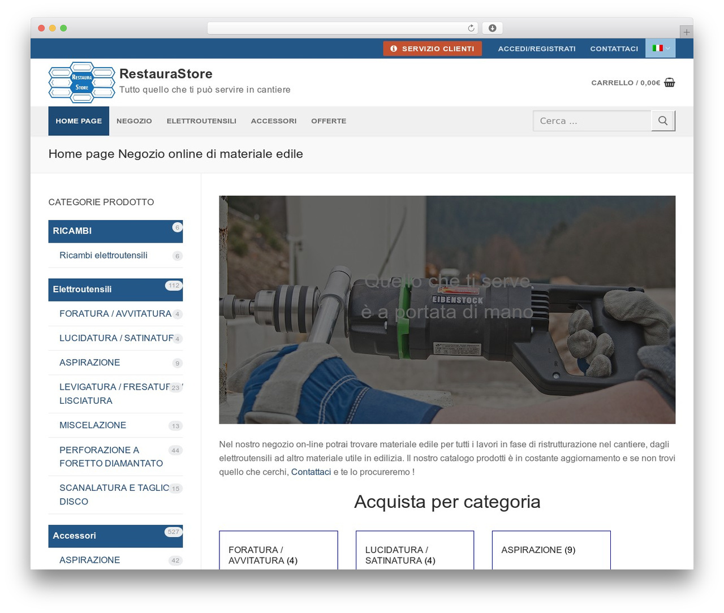Click the Contattaci link in the paragraph
The width and height of the screenshot is (724, 613).
click(x=311, y=472)
